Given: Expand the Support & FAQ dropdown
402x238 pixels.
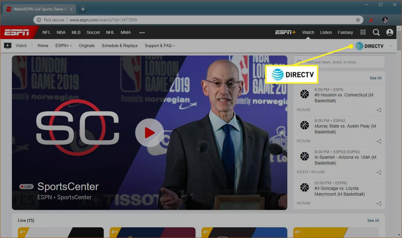Looking at the screenshot, I should 160,46.
